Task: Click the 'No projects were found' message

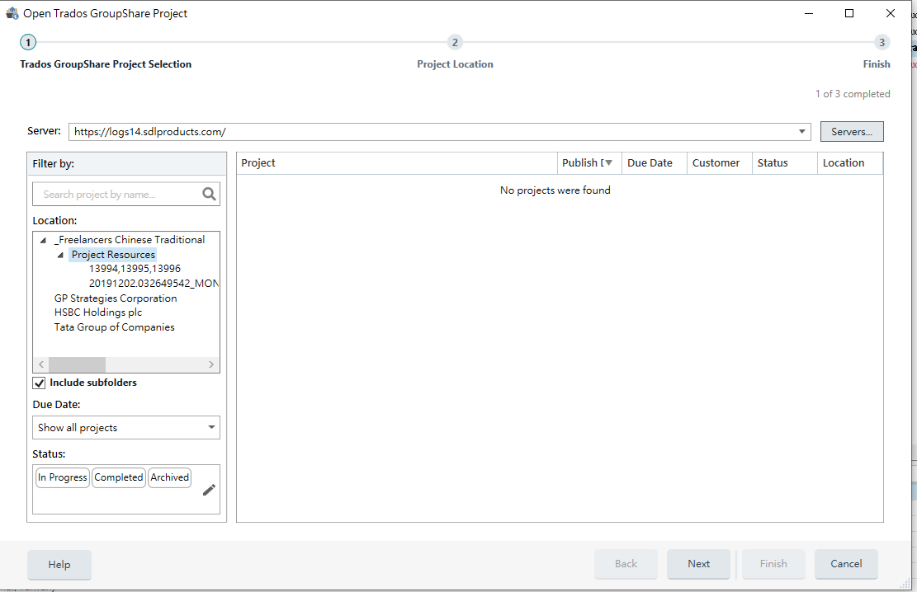Action: (555, 190)
